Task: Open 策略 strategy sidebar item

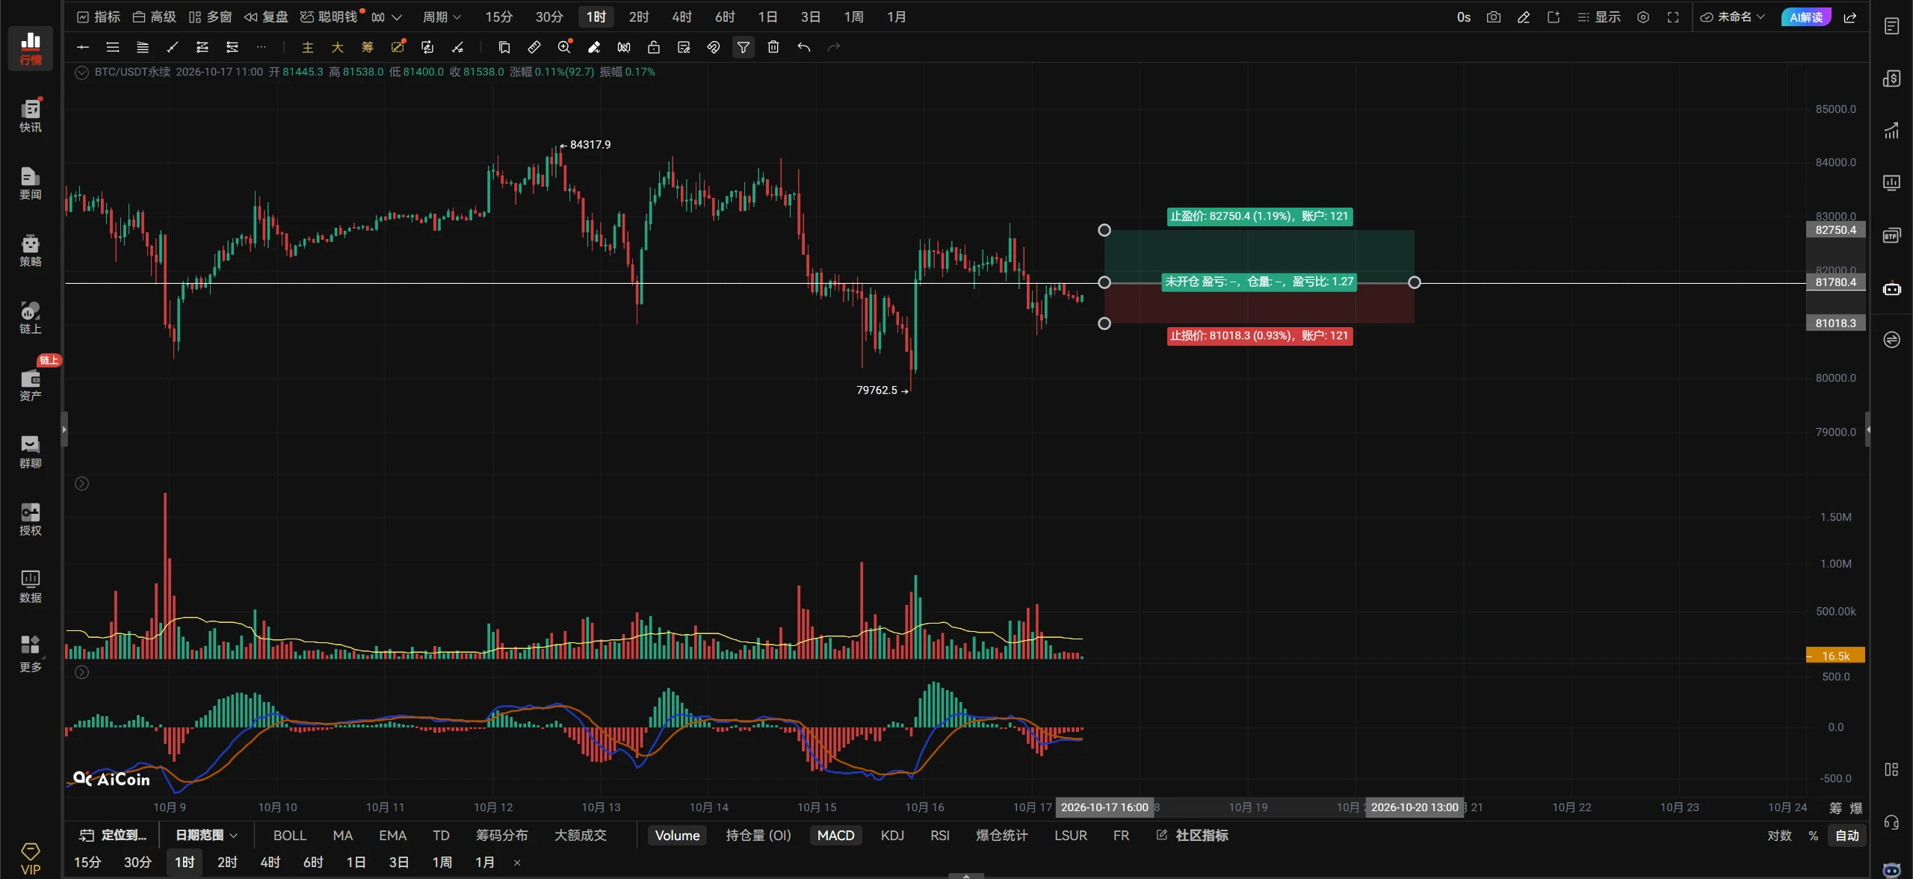Action: [x=31, y=250]
